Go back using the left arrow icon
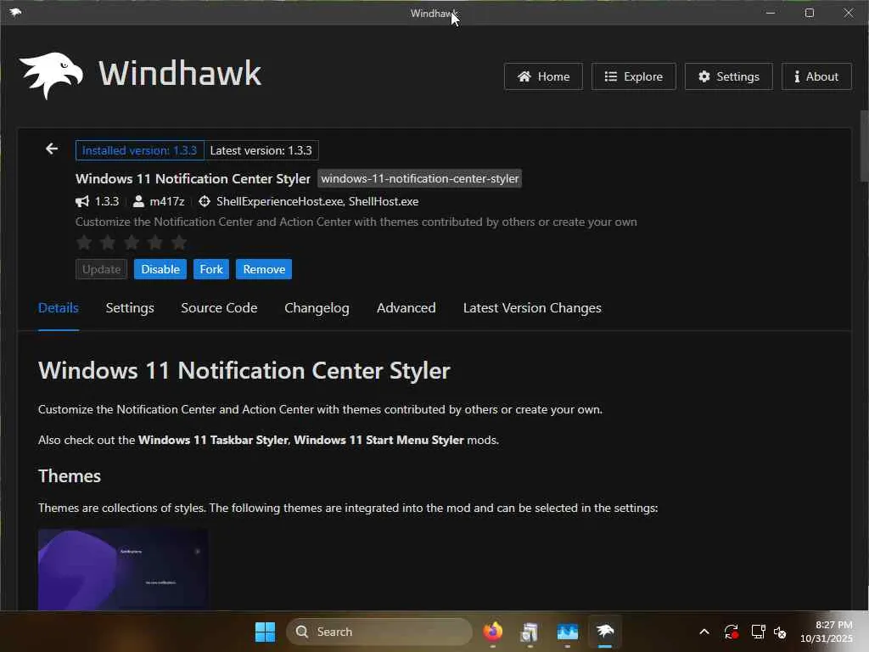This screenshot has width=869, height=652. (x=52, y=149)
